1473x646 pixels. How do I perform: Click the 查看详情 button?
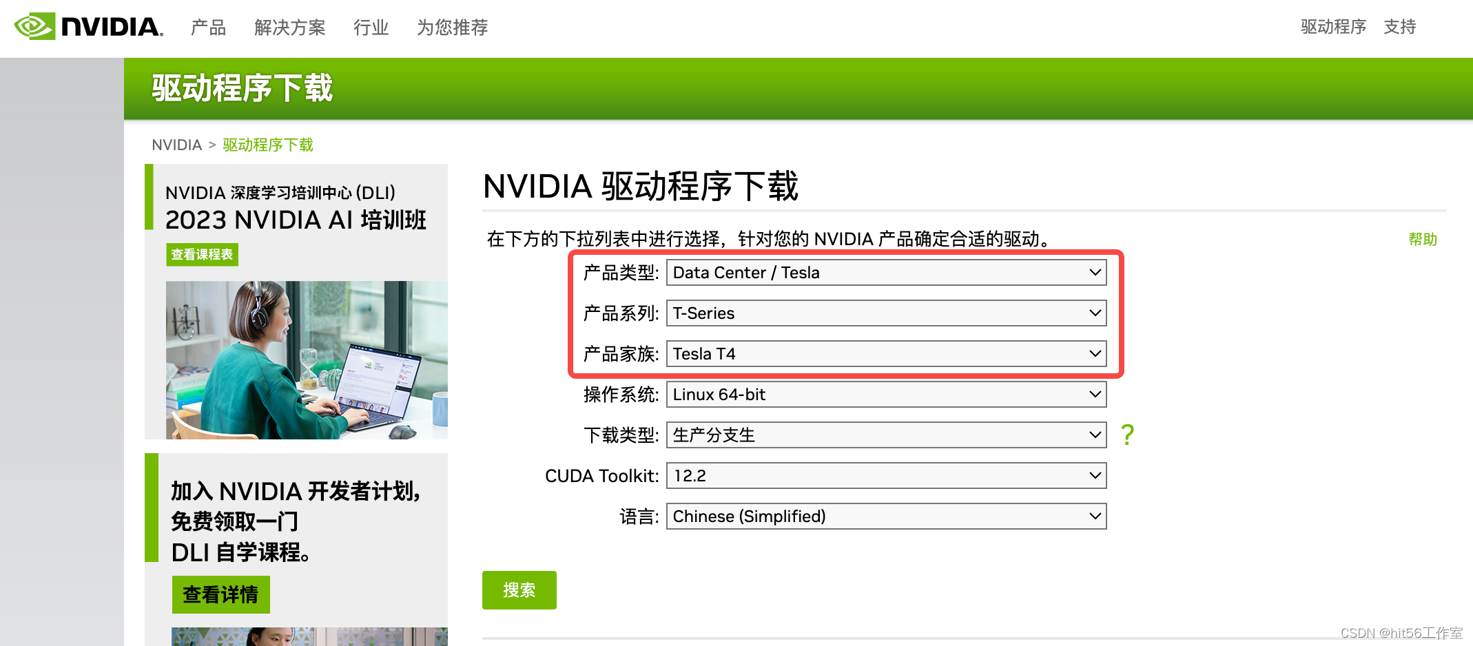pyautogui.click(x=220, y=594)
